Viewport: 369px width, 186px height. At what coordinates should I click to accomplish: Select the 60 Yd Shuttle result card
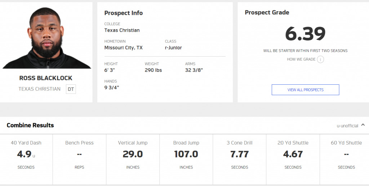[344, 159]
